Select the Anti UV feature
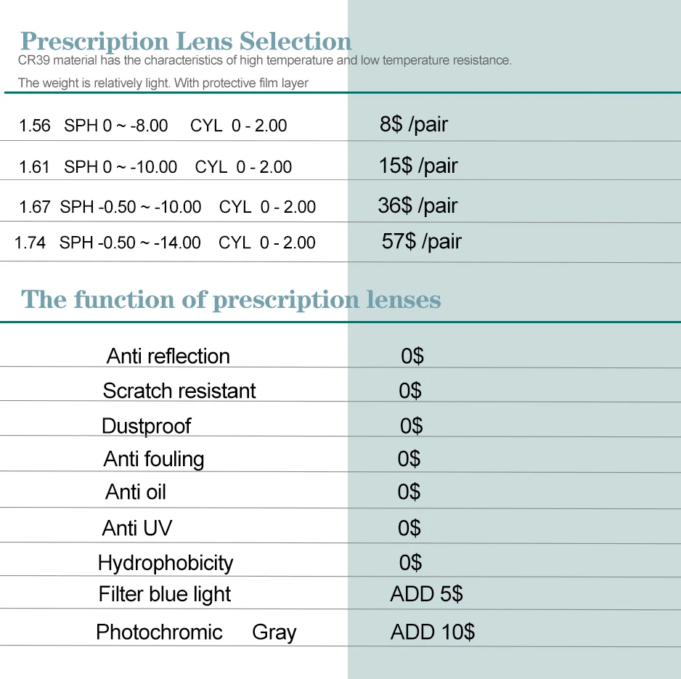The width and height of the screenshot is (681, 679). 137,528
